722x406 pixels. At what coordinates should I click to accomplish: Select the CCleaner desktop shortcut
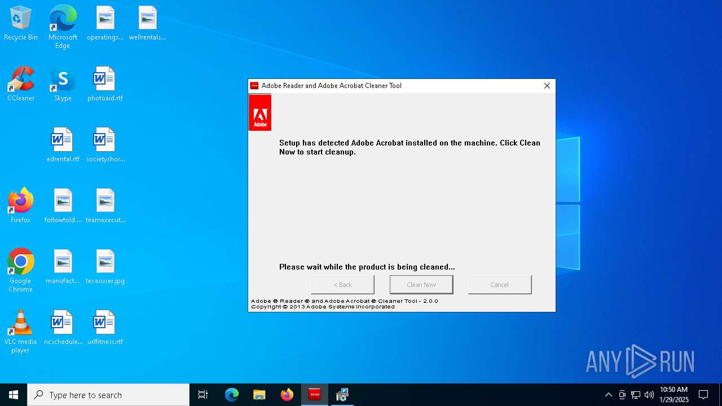21,84
